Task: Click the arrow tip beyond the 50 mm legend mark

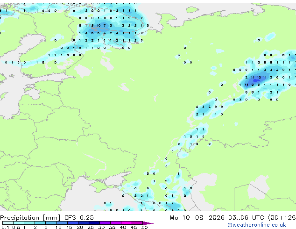Action: (148, 223)
